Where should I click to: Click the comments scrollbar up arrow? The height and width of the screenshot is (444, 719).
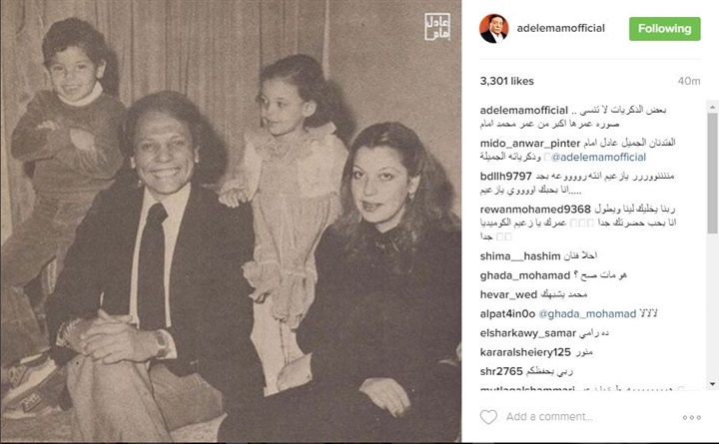coord(713,107)
